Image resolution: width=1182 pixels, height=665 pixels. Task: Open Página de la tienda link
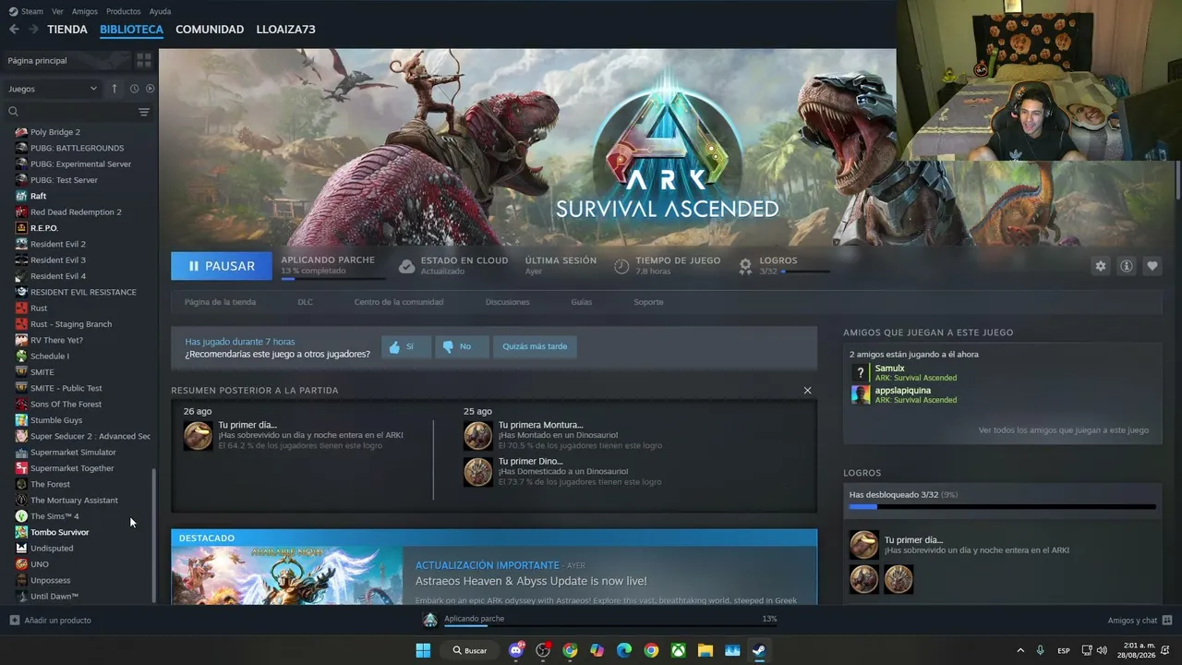pos(220,302)
